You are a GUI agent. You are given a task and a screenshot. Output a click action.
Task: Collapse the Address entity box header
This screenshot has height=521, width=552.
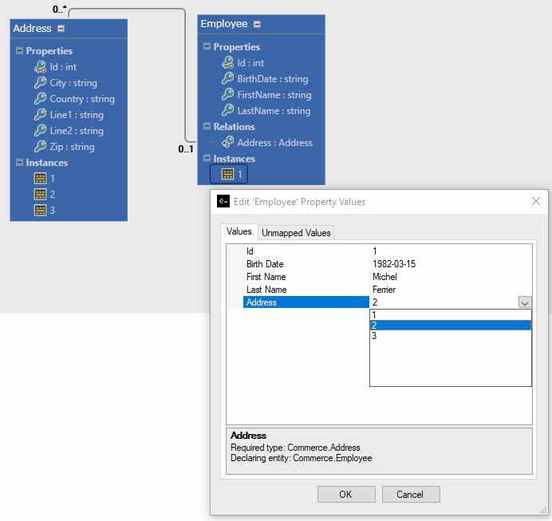[x=61, y=29]
